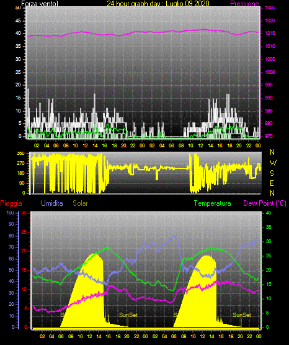The width and height of the screenshot is (289, 345).
Task: Click the 40 temperature axis value
Action: tap(269, 213)
